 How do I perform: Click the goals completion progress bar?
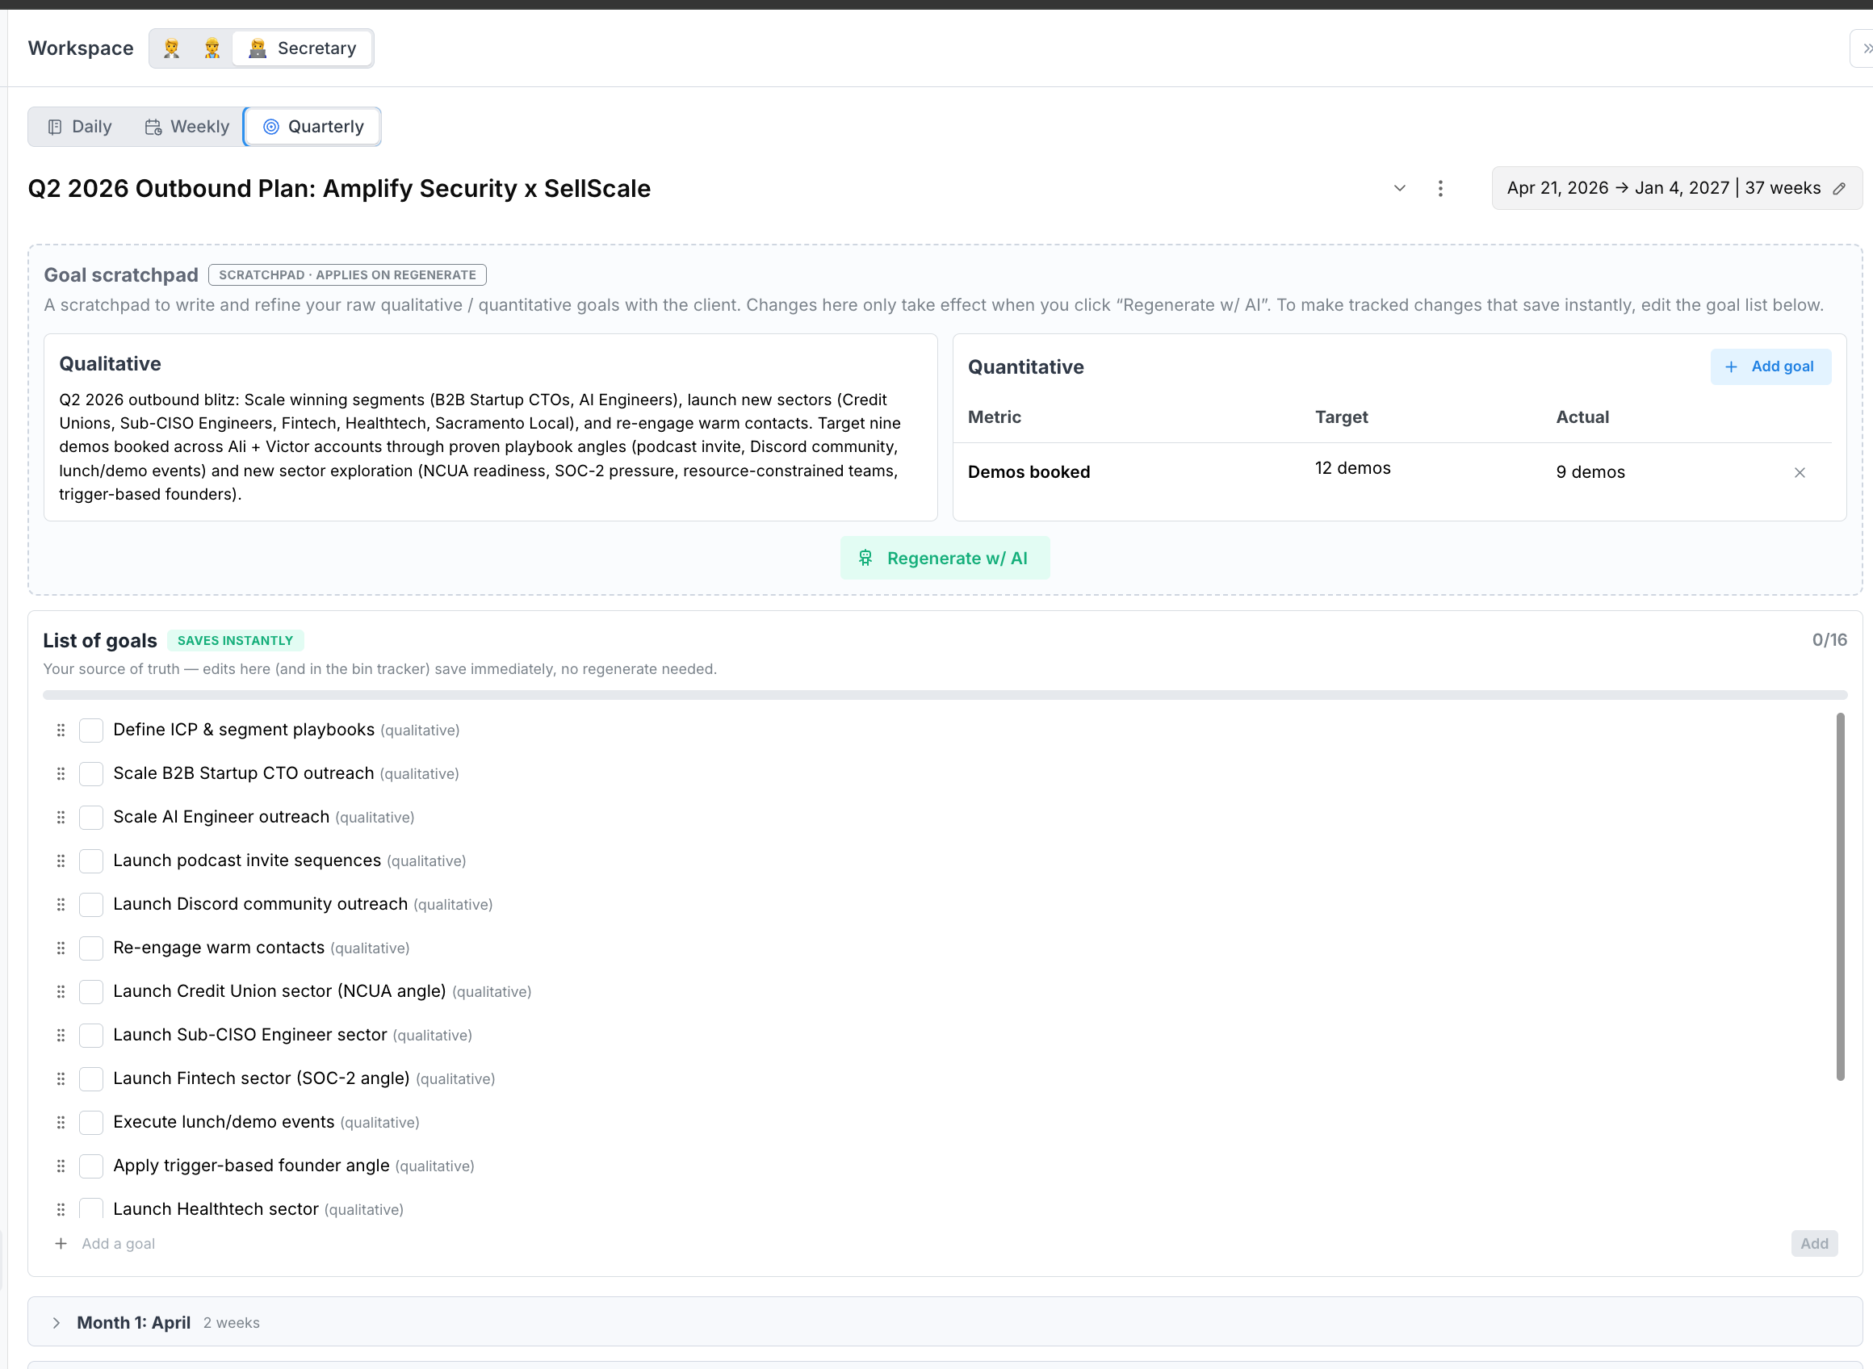tap(945, 694)
